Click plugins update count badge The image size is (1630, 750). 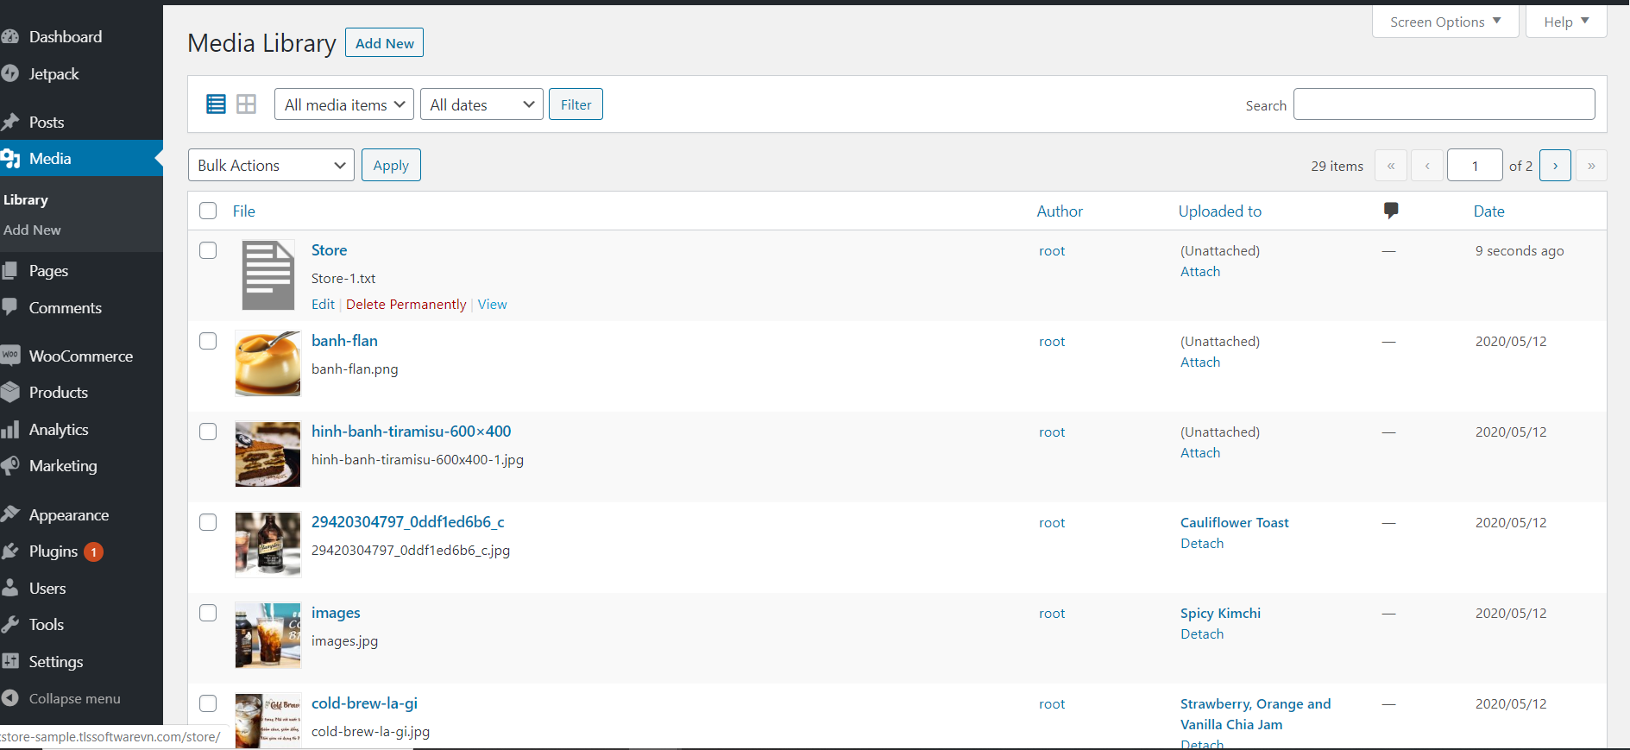(x=93, y=552)
